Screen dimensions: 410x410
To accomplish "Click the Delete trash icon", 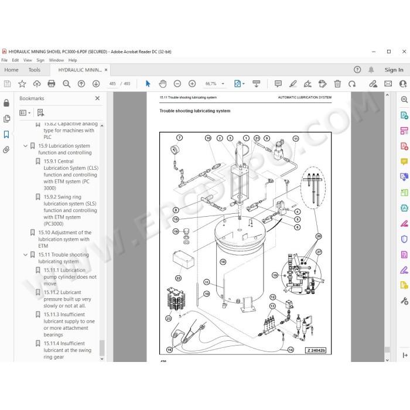I will coord(337,84).
